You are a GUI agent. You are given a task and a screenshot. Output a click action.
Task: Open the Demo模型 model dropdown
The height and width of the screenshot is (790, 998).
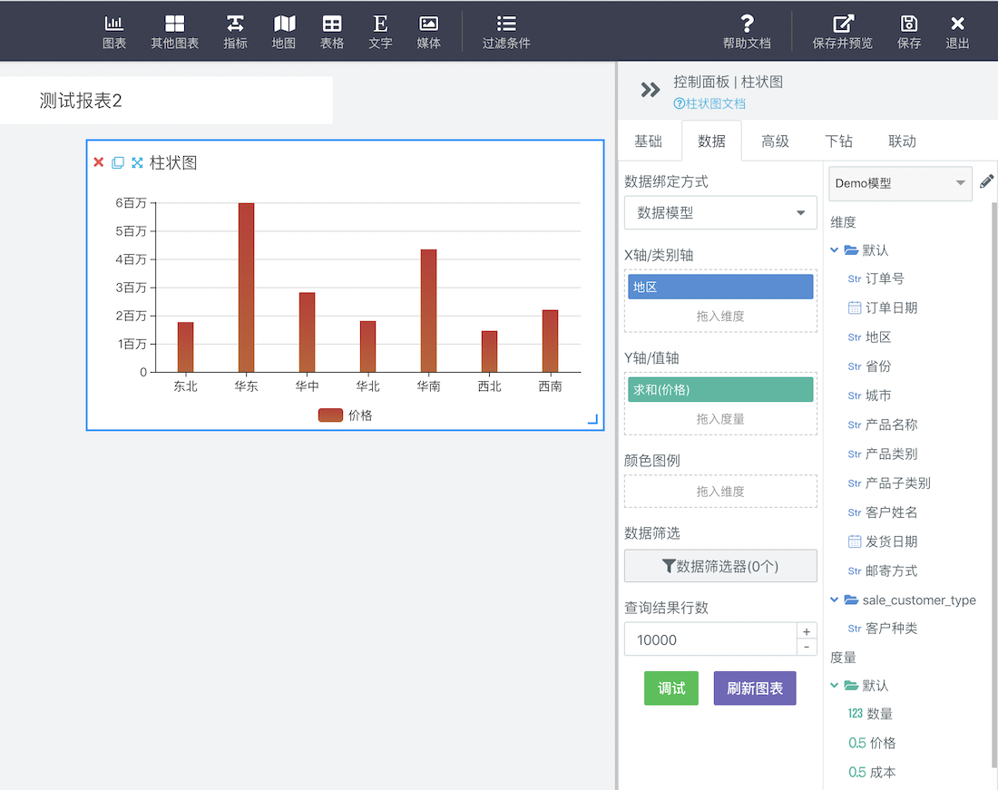(x=900, y=183)
